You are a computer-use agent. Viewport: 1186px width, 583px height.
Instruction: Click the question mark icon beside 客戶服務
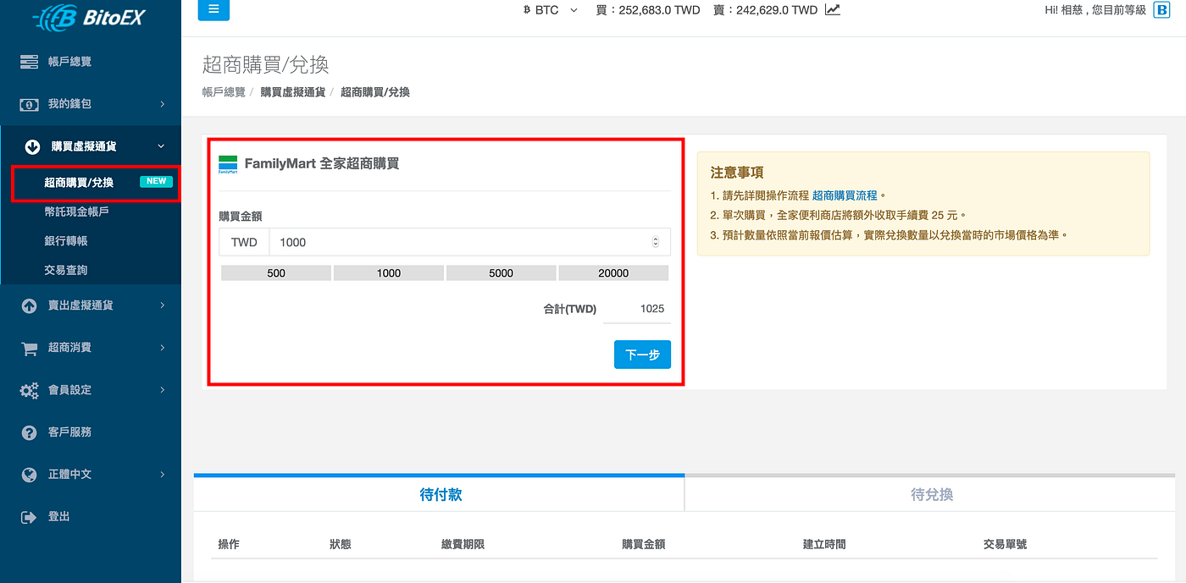click(x=29, y=432)
